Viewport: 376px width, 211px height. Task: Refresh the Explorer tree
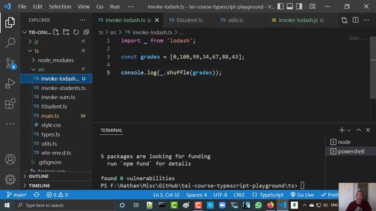point(76,32)
